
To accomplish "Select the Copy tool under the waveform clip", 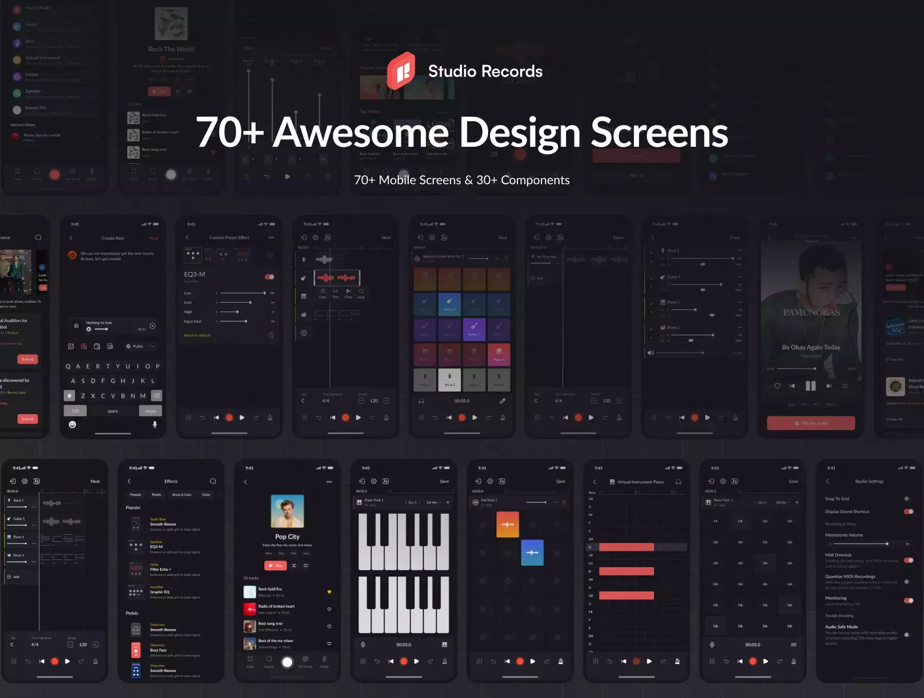I will [x=322, y=294].
